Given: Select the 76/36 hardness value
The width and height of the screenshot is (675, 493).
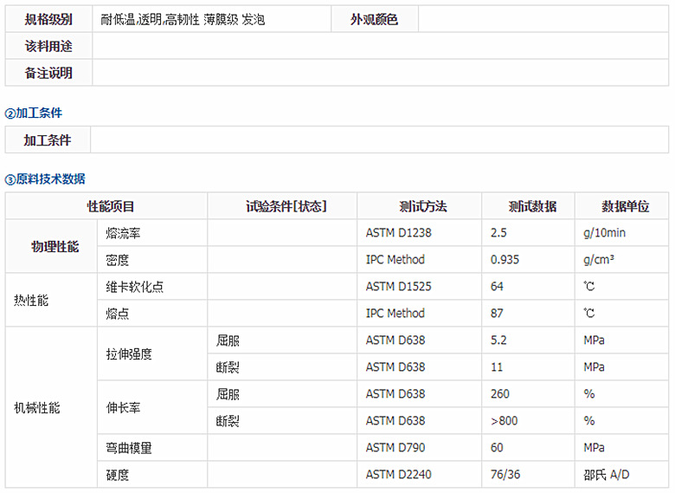Looking at the screenshot, I should pyautogui.click(x=506, y=474).
